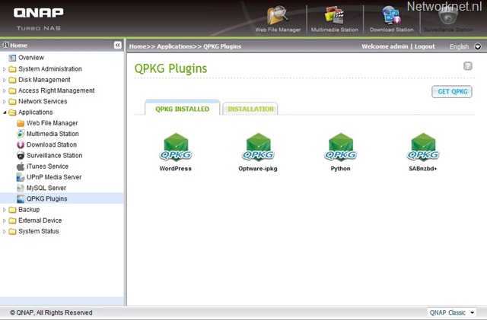Select Download Station tree label

(52, 144)
